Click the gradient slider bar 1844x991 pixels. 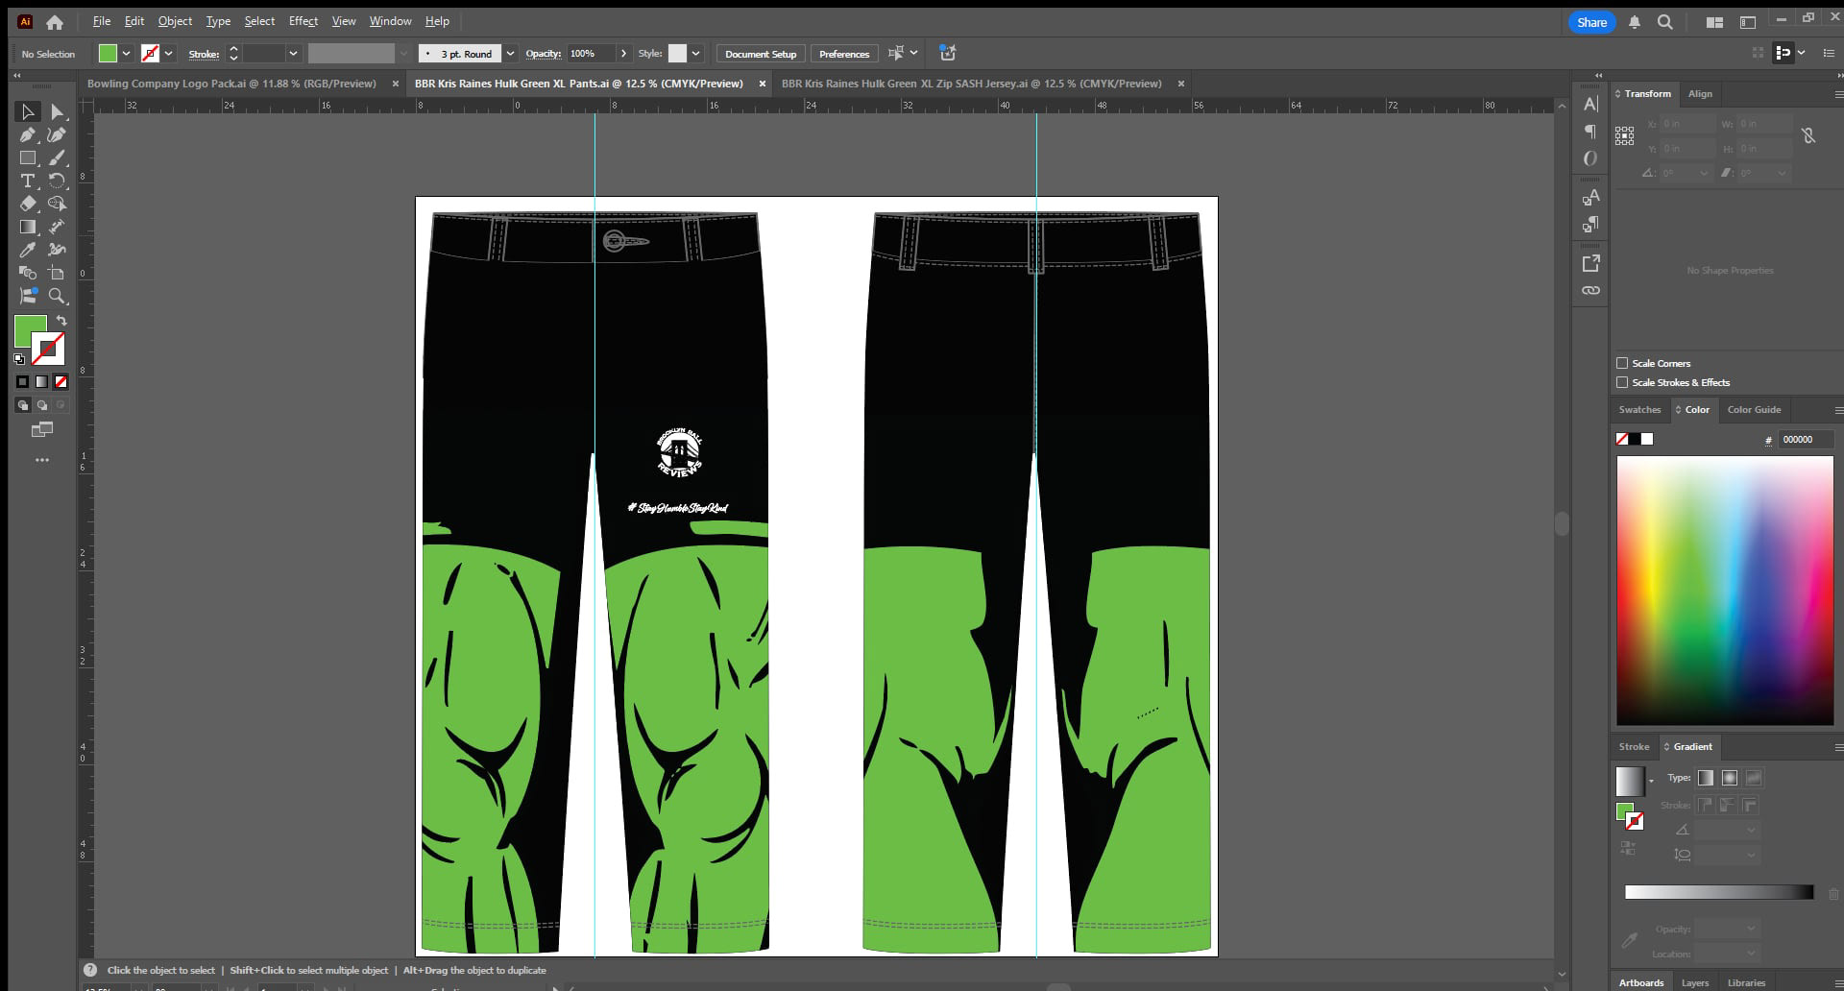1719,892
